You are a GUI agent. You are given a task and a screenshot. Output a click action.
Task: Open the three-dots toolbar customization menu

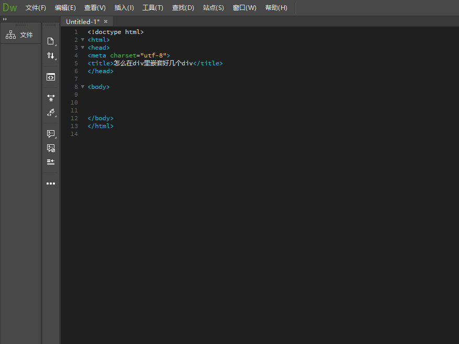tap(51, 184)
